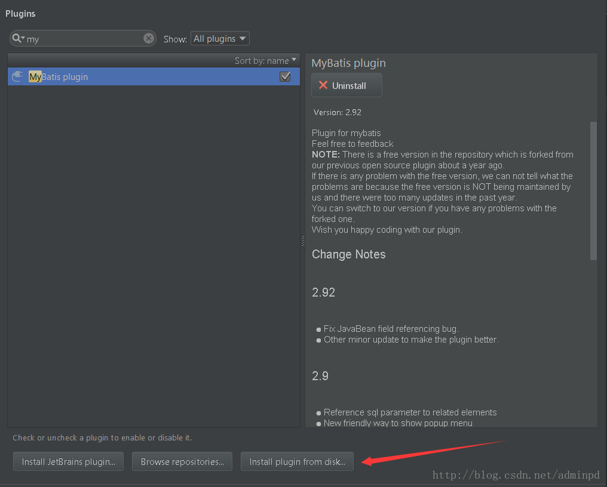Click the Uninstall button
The image size is (607, 487).
pos(347,85)
